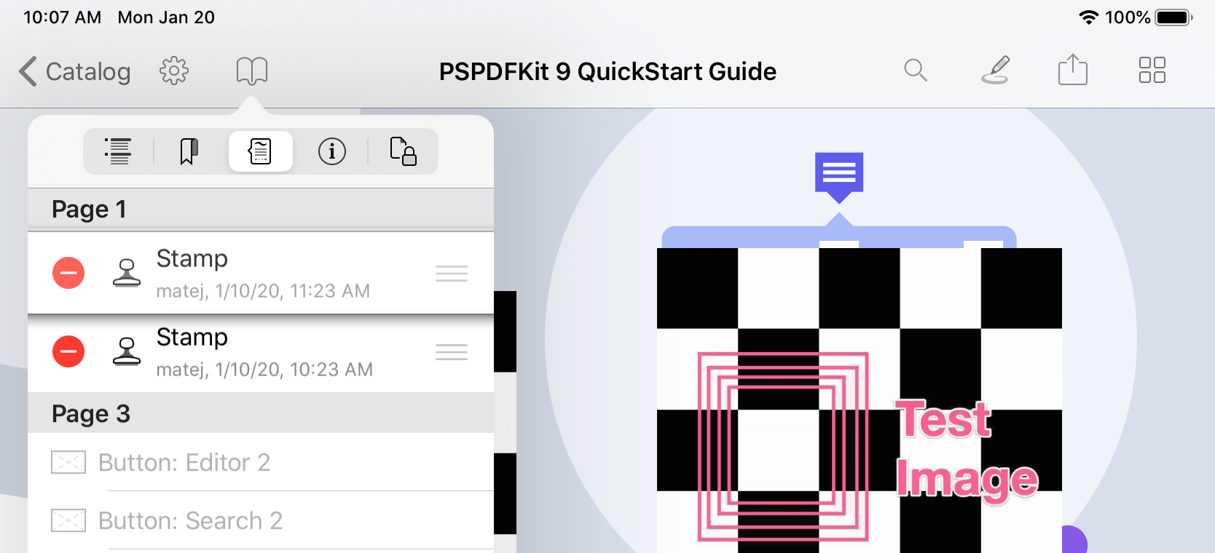Screen dimensions: 1215x553
Task: Open the Document Security tab
Action: (x=403, y=151)
